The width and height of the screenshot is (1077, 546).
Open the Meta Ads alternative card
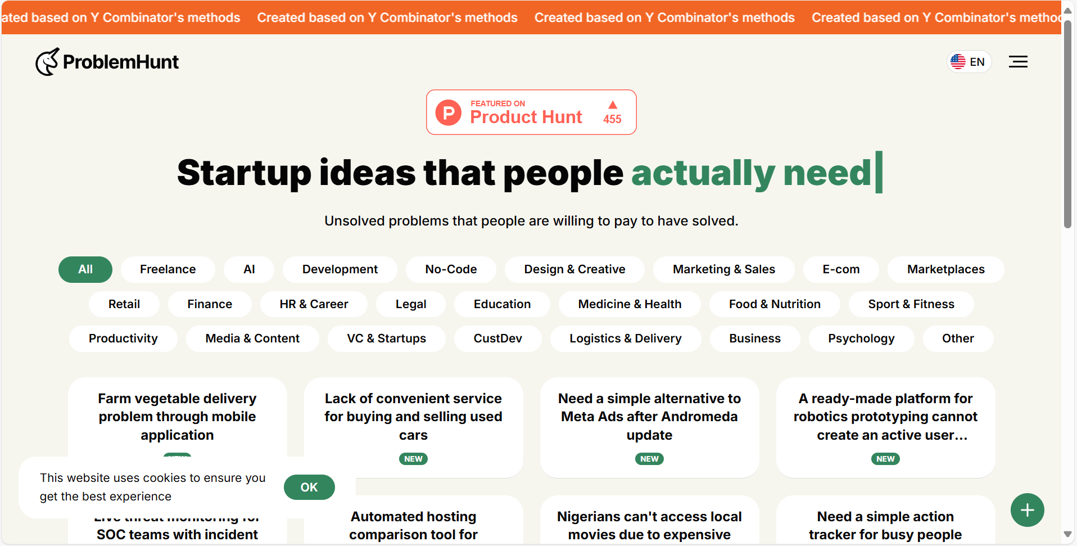tap(649, 417)
